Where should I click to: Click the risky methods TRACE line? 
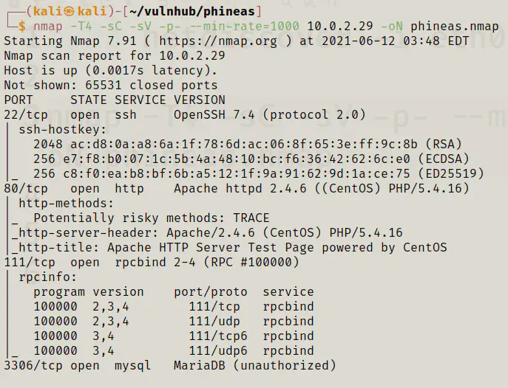coord(151,218)
